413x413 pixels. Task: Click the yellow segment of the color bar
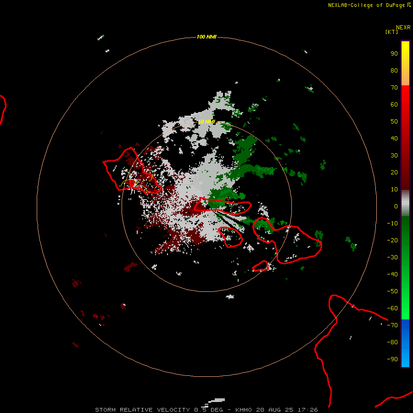pos(405,63)
